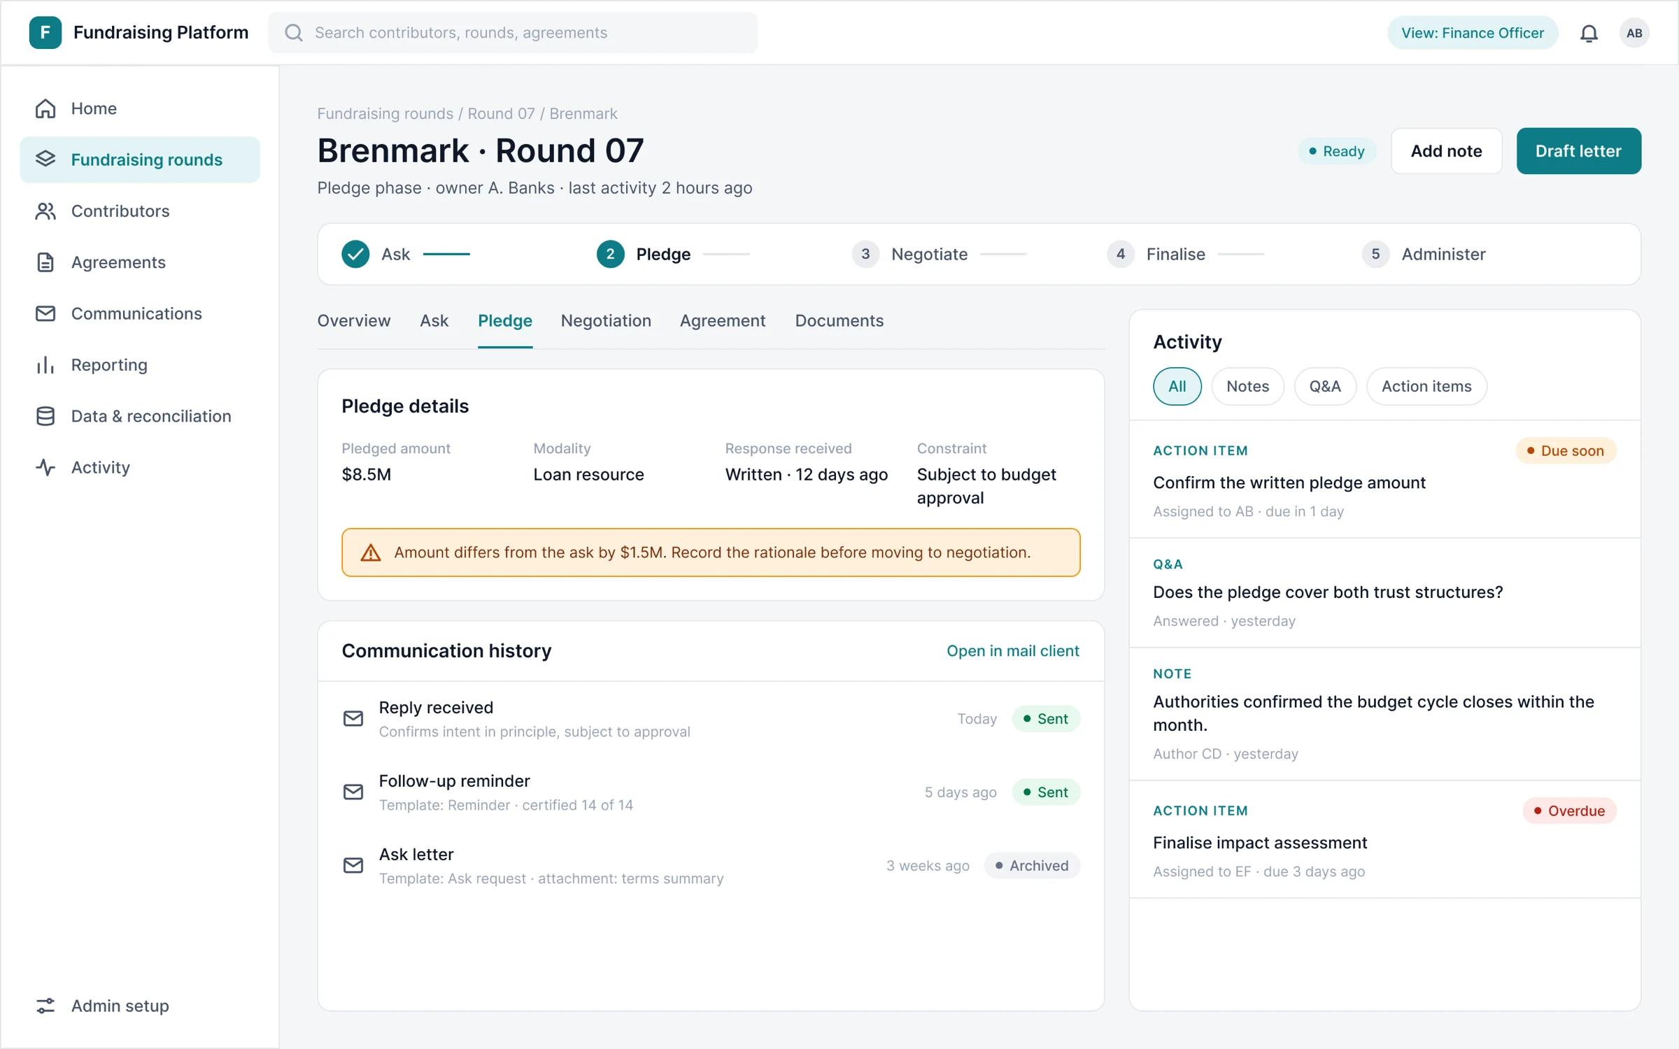1679x1049 pixels.
Task: Filter activity by All
Action: [1177, 386]
